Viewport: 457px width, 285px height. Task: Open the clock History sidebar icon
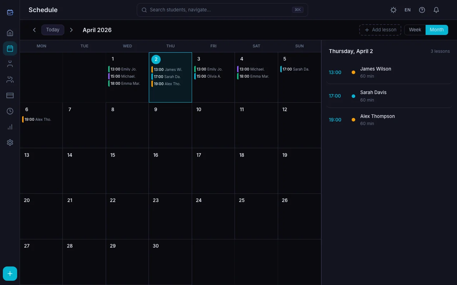10,111
